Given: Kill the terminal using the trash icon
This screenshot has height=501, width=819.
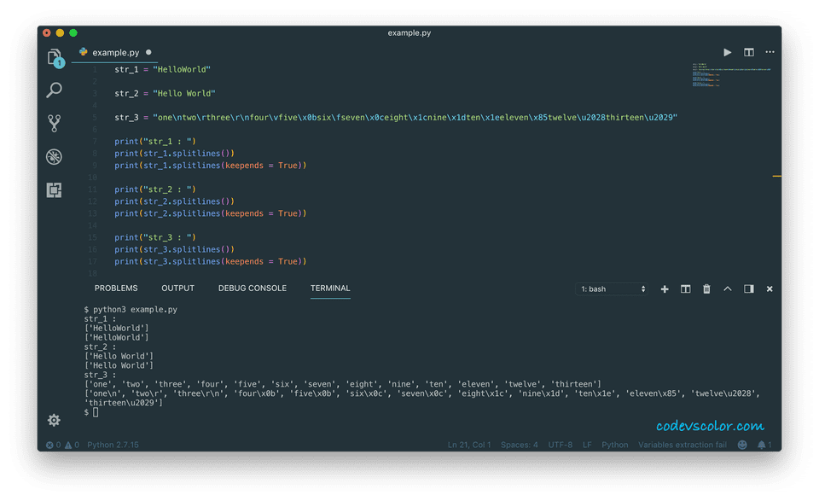Looking at the screenshot, I should click(x=706, y=288).
